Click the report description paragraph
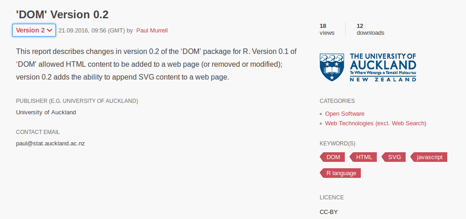This screenshot has width=466, height=219. [x=156, y=64]
